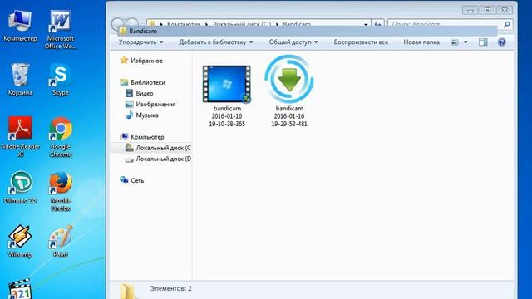Toggle the preview pane icon
Screen dimensions: 532x299
click(x=483, y=42)
